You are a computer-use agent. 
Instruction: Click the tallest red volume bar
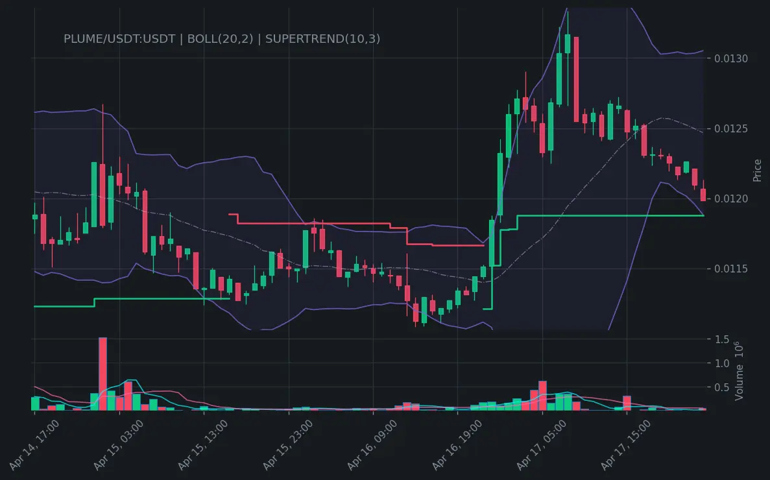click(x=102, y=374)
